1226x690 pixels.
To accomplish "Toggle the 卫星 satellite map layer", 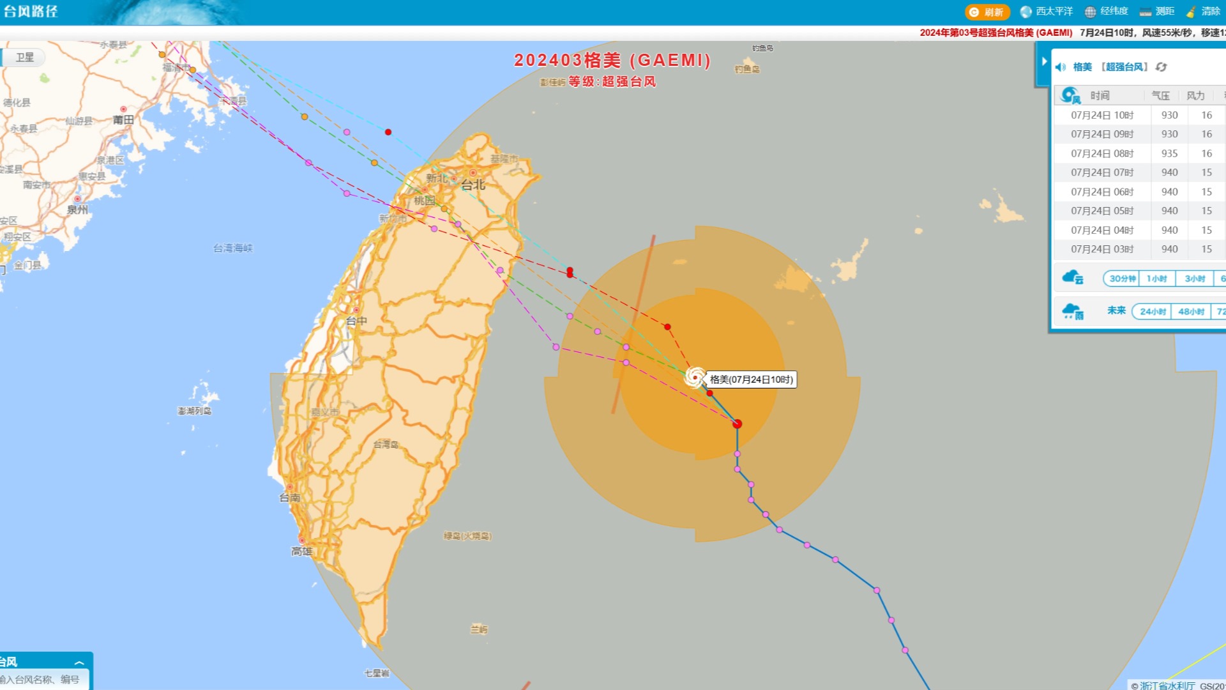I will click(25, 57).
